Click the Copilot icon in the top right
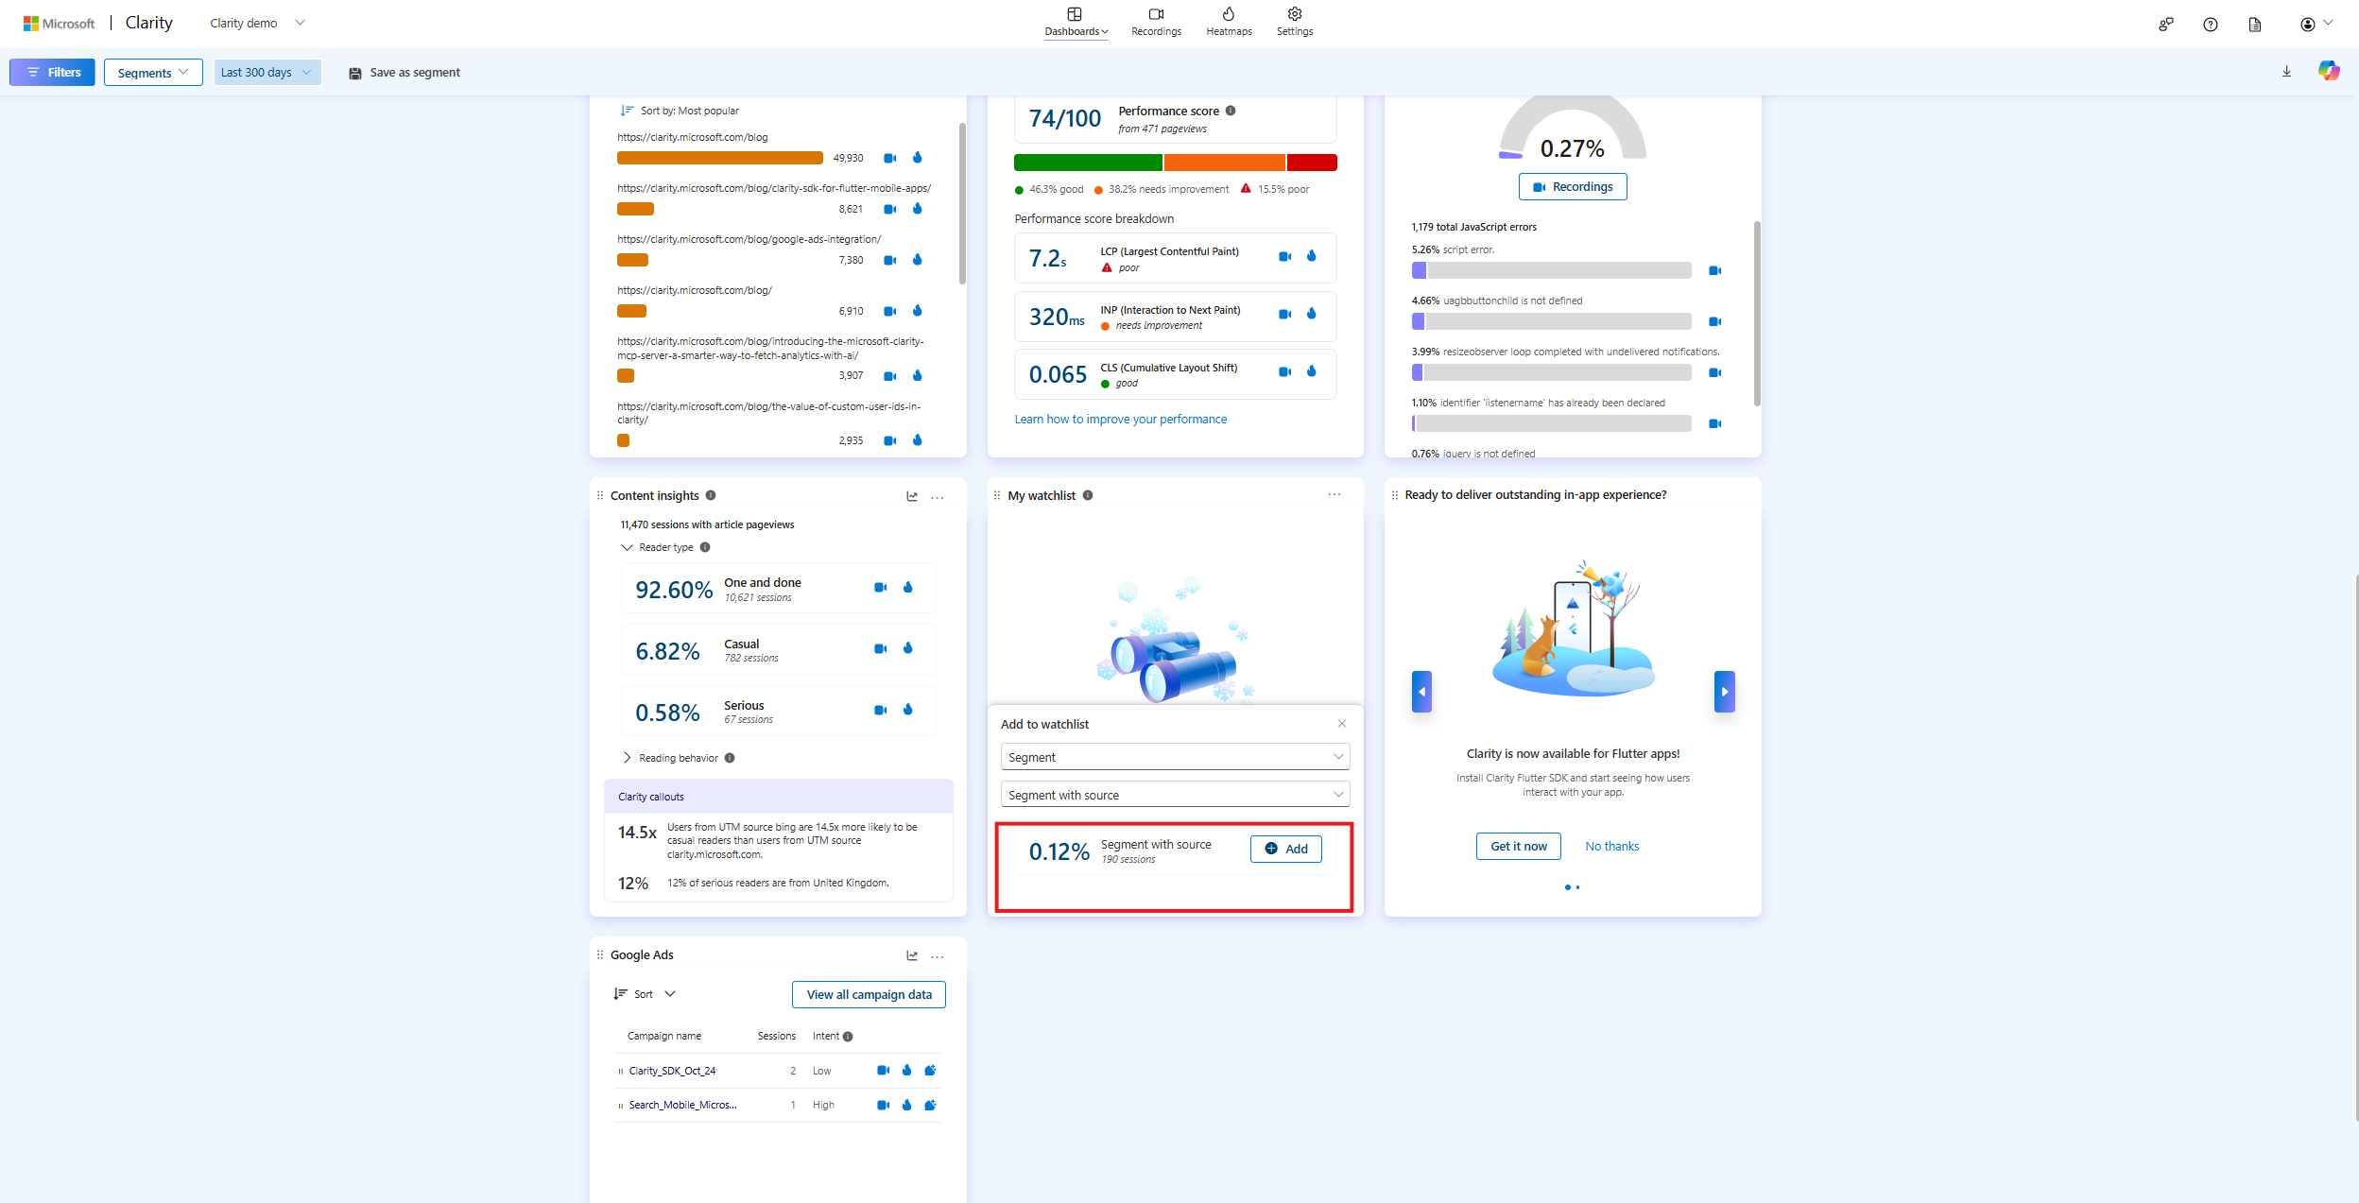 (2328, 71)
